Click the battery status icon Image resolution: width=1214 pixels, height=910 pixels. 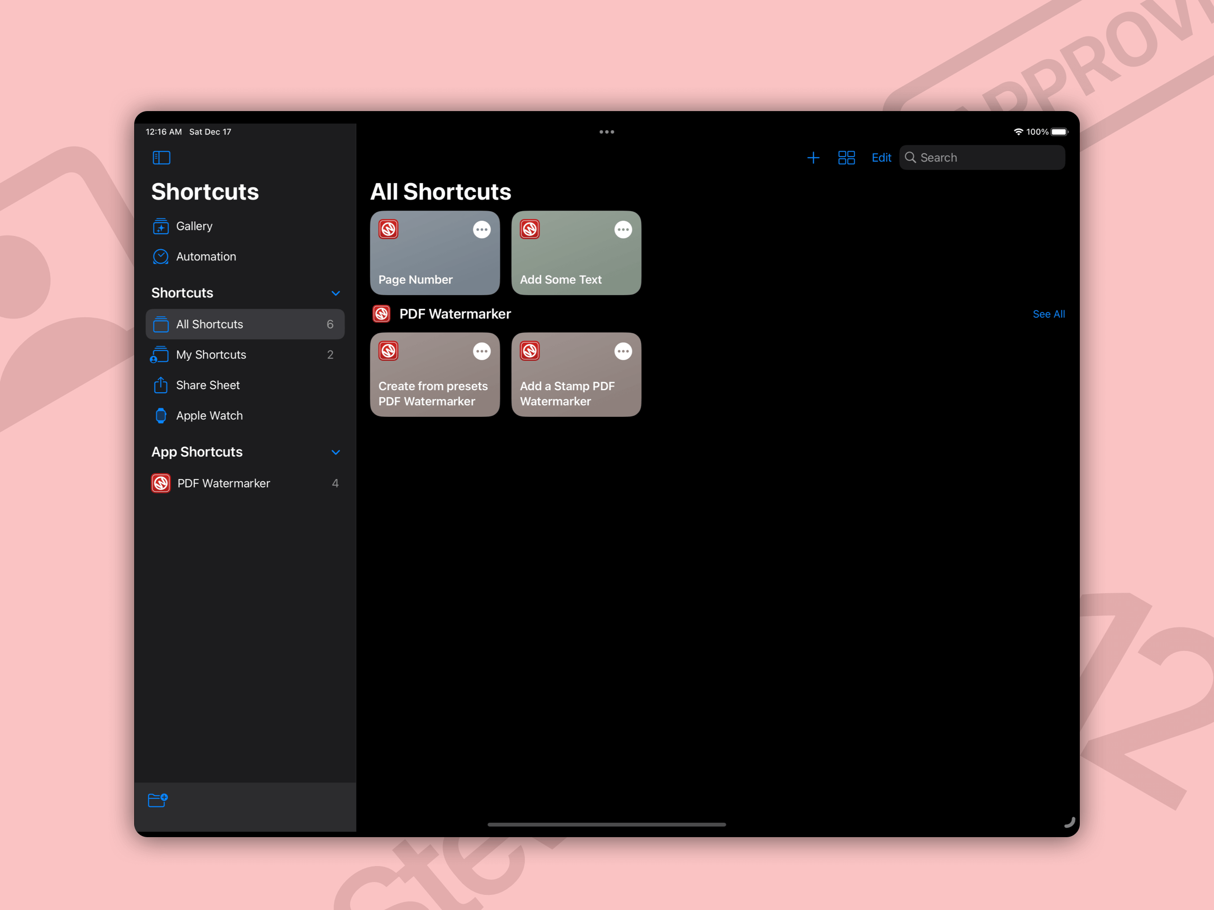coord(1059,132)
